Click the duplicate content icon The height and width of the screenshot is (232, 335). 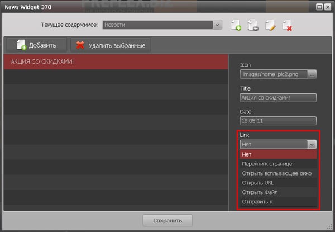point(253,25)
